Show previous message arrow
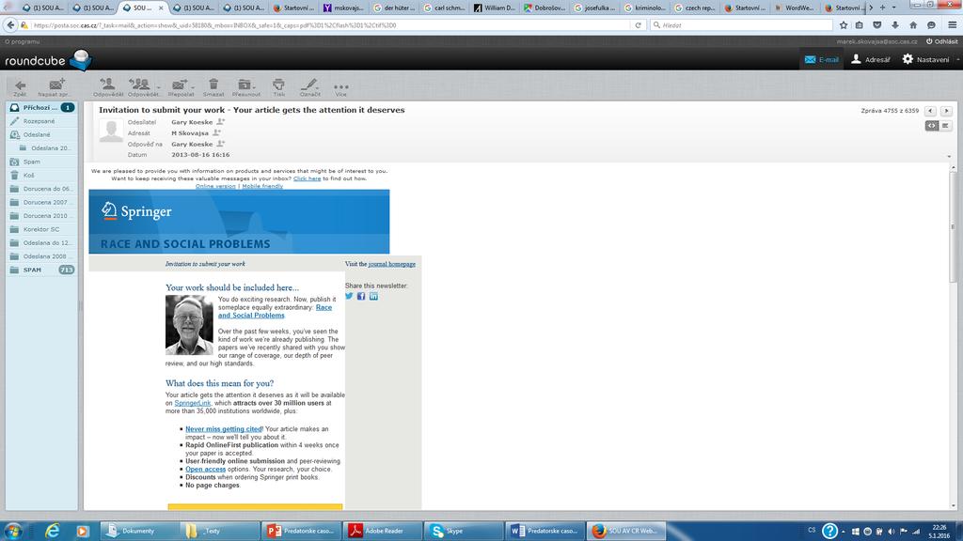The height and width of the screenshot is (541, 963). point(930,111)
